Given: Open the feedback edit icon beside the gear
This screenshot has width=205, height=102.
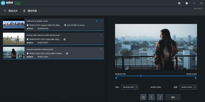Looking at the screenshot, I should (x=179, y=3).
